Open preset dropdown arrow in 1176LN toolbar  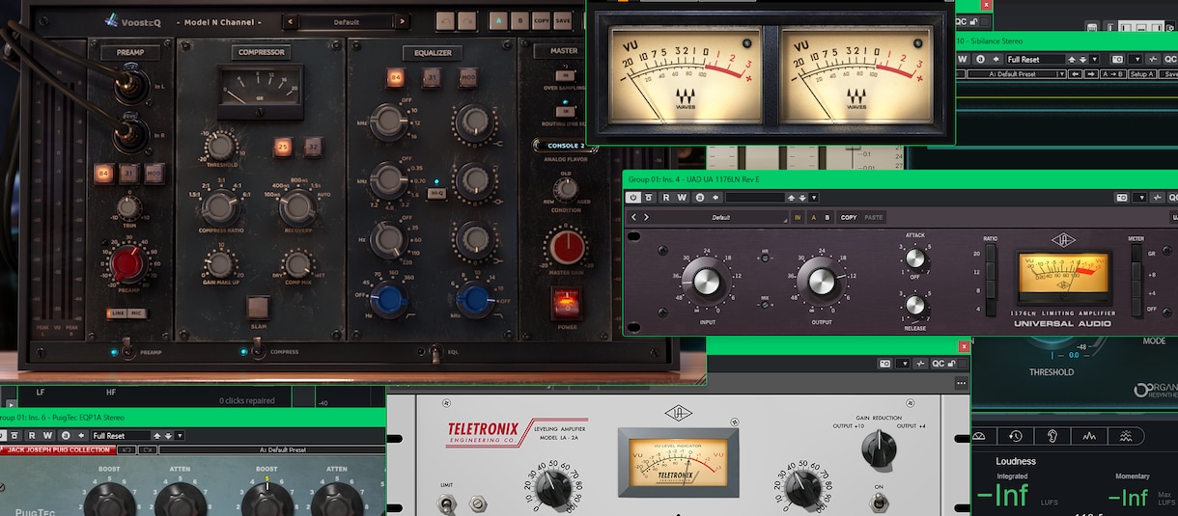pyautogui.click(x=813, y=198)
